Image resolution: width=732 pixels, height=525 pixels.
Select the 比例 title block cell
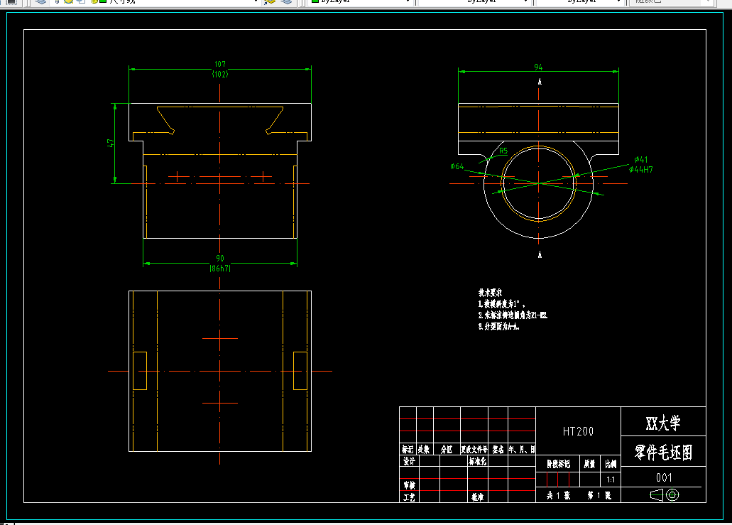611,464
